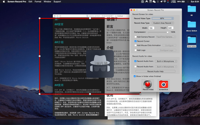Click the ##使用 heading in markdown editor
This screenshot has height=125, width=200.
coord(59,85)
